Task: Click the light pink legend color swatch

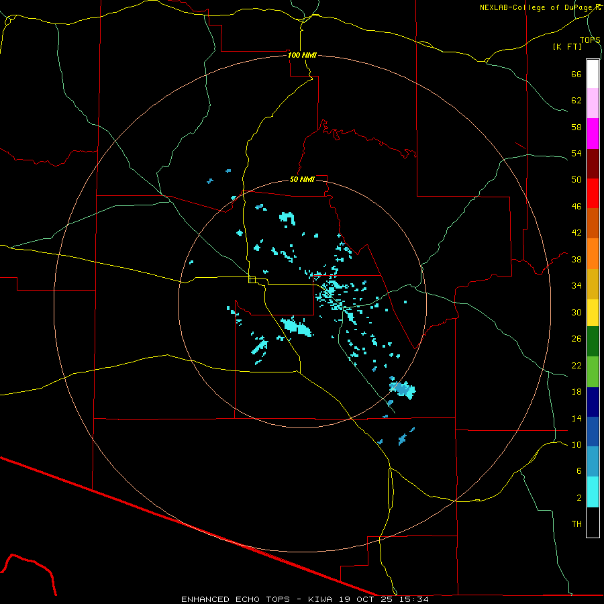Action: [593, 103]
